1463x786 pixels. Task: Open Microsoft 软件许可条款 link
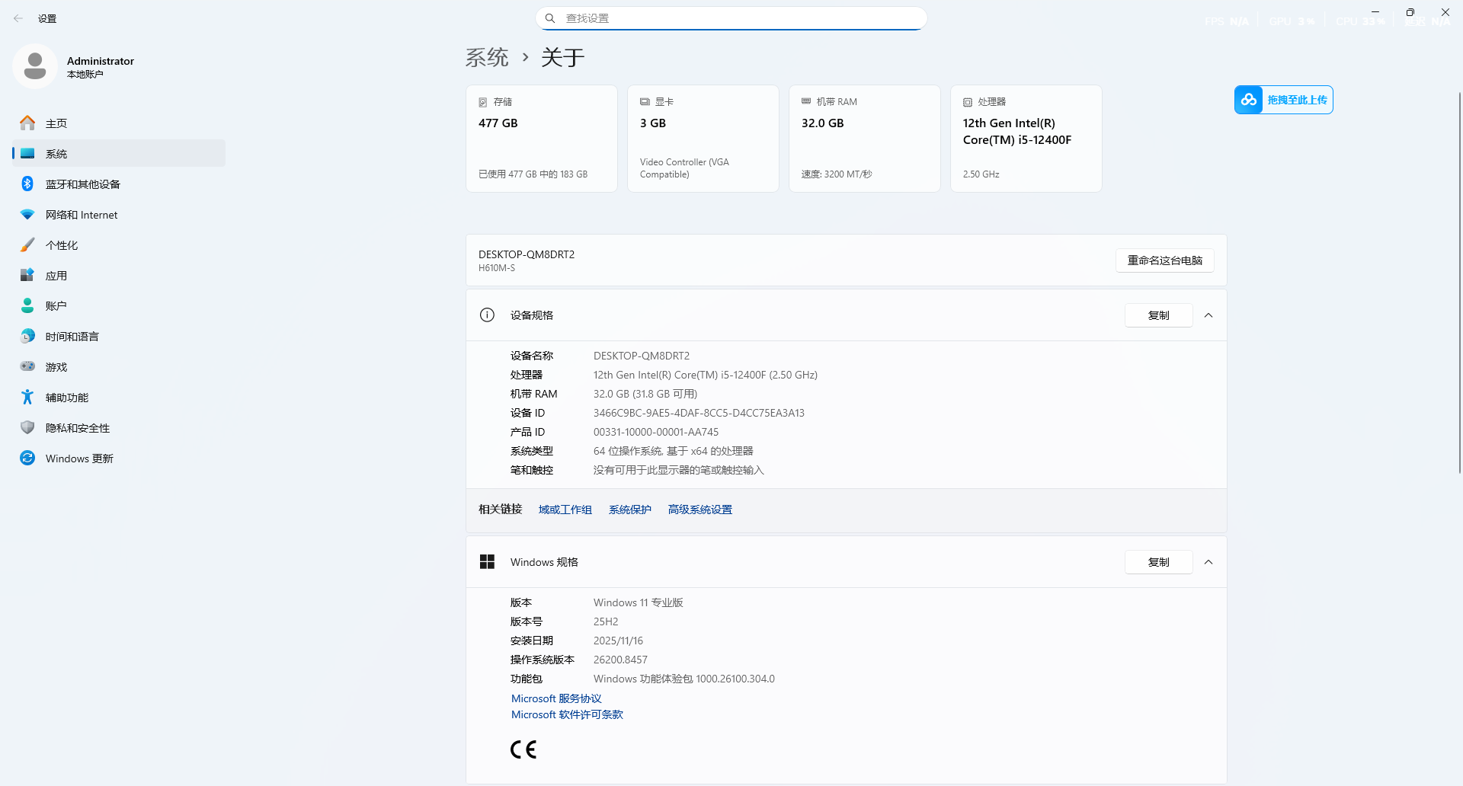tap(567, 714)
